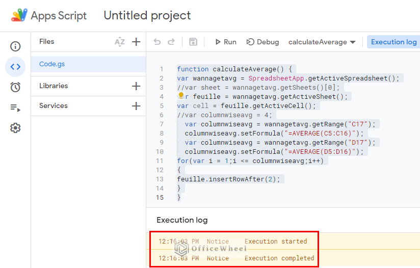Run the script
420x268 pixels.
225,42
